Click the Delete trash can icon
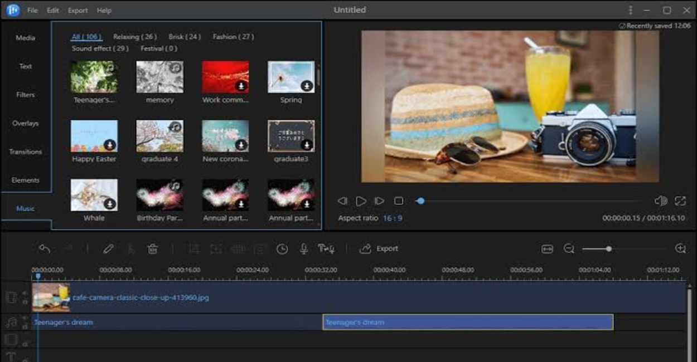The width and height of the screenshot is (697, 362). (152, 249)
